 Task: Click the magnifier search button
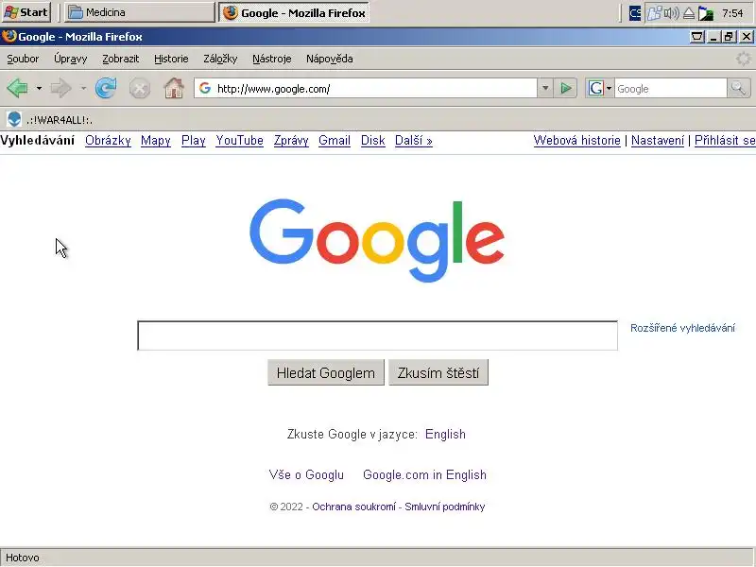(739, 88)
